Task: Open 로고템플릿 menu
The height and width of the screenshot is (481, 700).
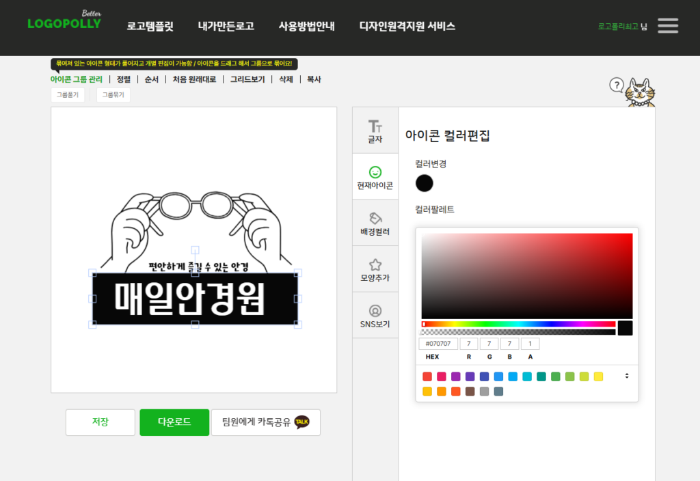Action: (150, 27)
